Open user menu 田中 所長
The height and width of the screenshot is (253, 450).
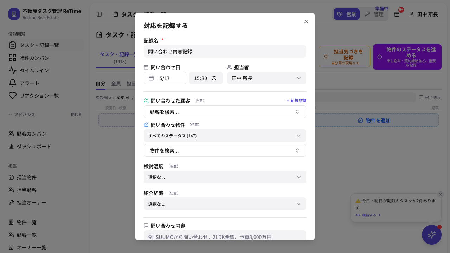click(x=424, y=14)
